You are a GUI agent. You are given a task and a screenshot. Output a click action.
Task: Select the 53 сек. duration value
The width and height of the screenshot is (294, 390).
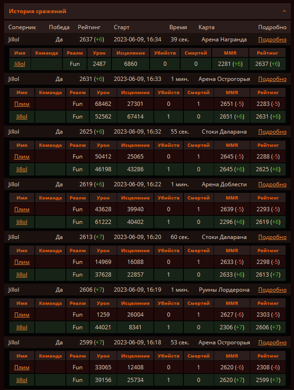point(180,343)
